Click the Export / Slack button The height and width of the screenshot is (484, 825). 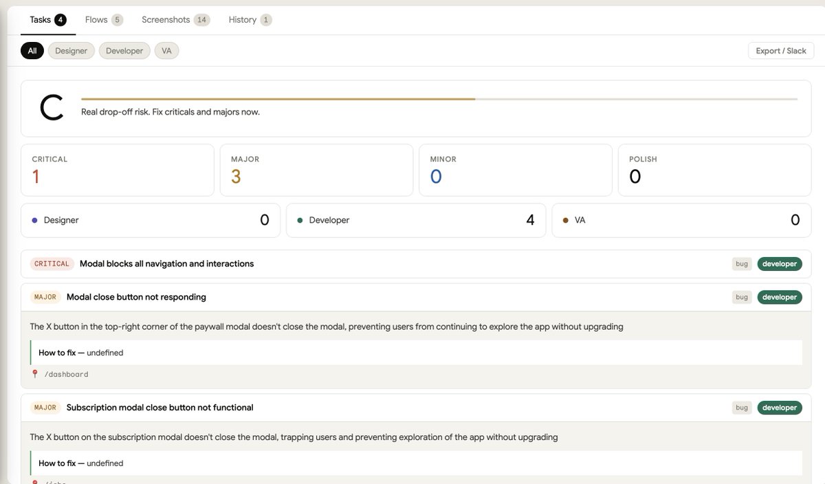click(x=781, y=51)
